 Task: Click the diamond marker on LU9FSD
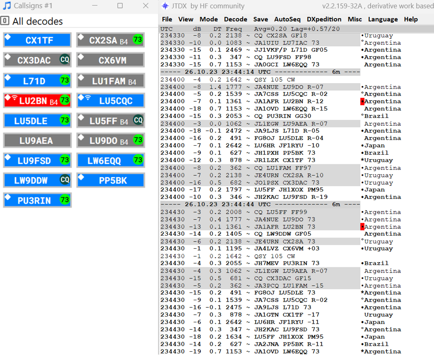point(8,157)
